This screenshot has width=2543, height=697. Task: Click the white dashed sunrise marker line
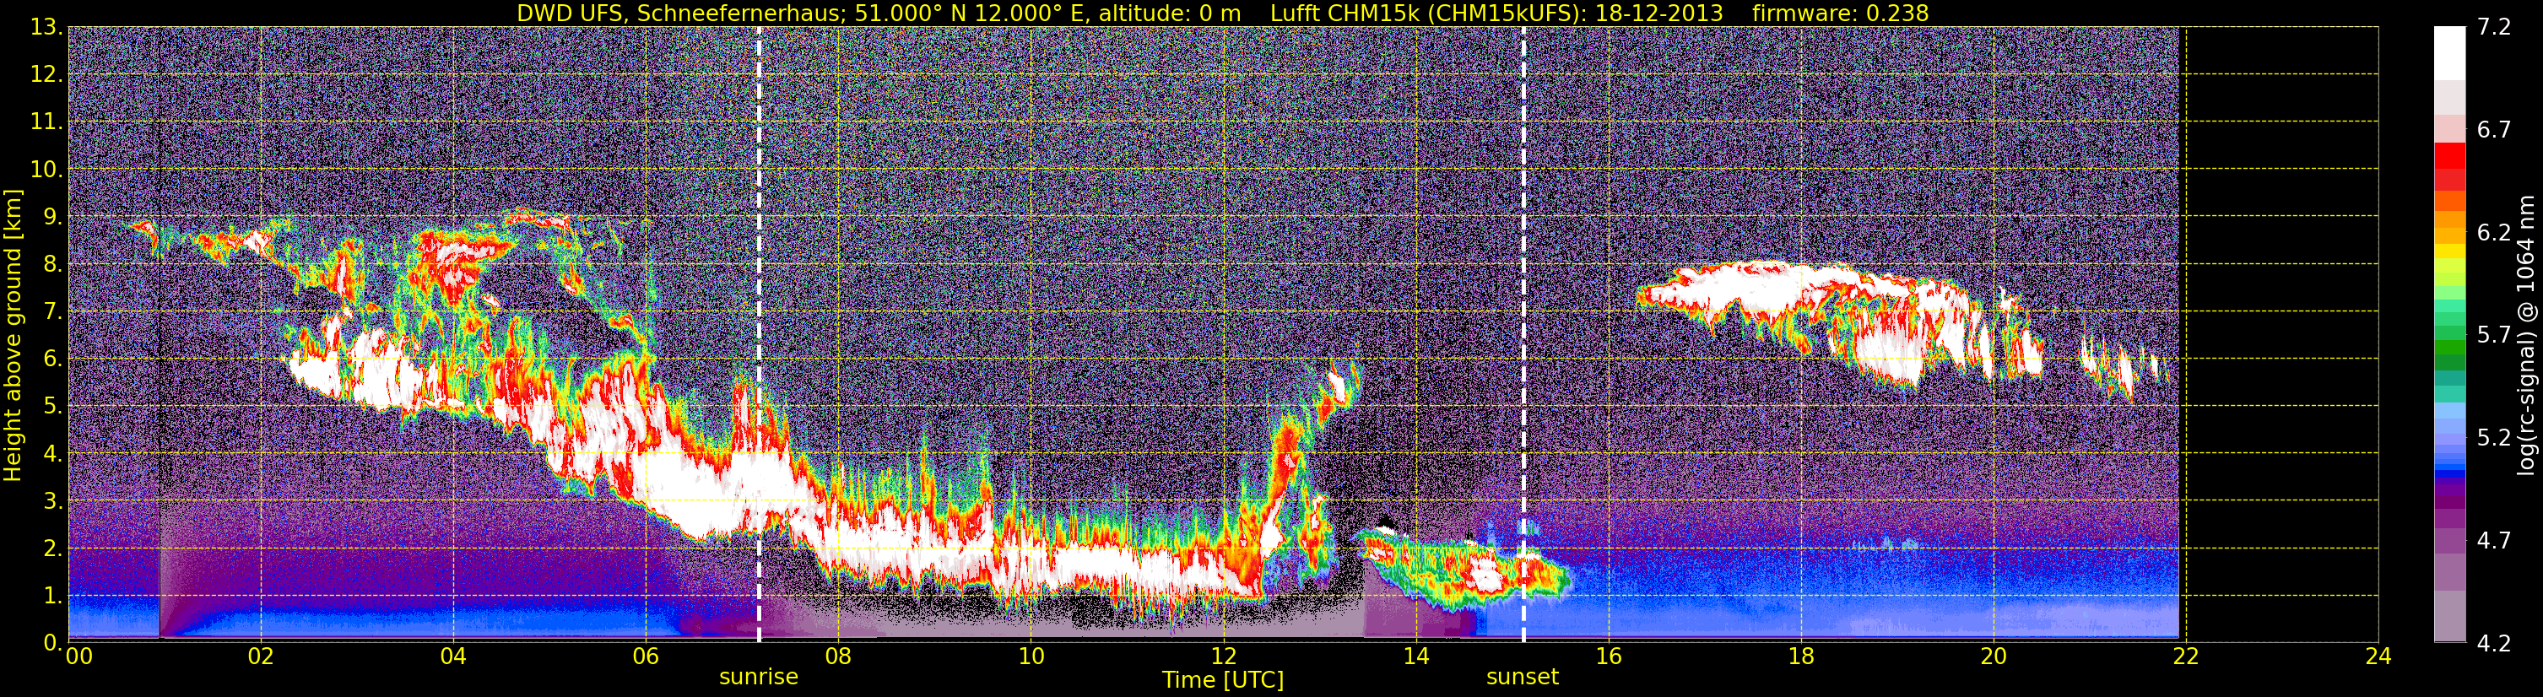pyautogui.click(x=758, y=335)
